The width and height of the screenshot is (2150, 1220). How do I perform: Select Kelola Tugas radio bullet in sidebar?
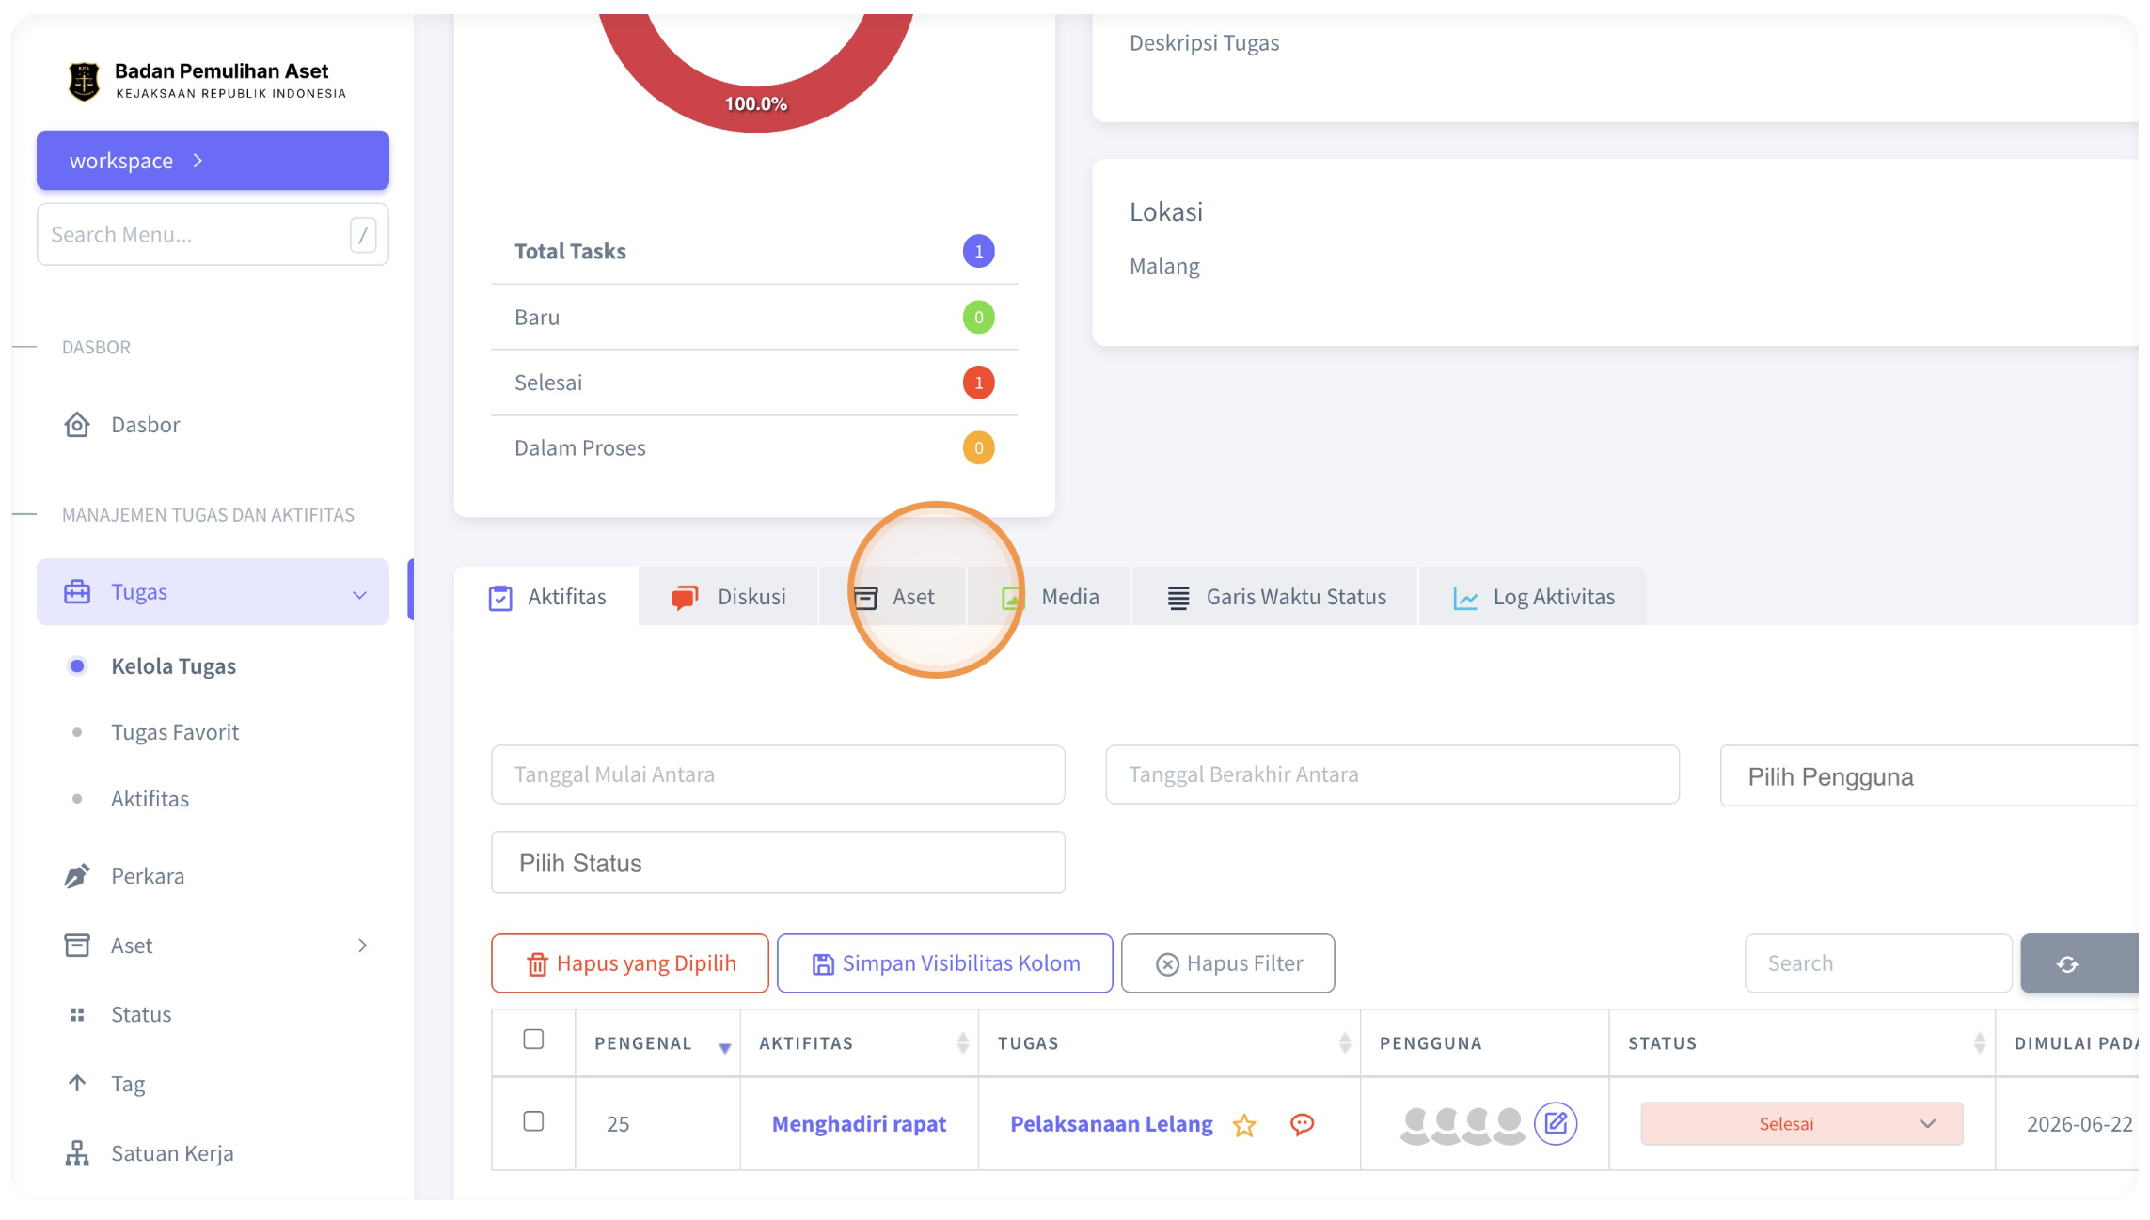tap(77, 666)
